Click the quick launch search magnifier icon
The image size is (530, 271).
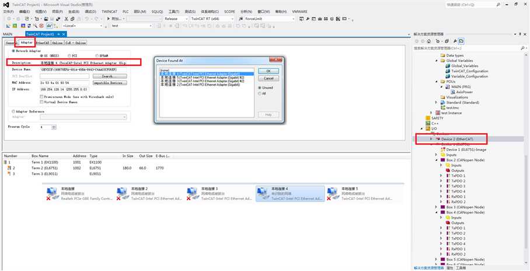click(x=498, y=5)
